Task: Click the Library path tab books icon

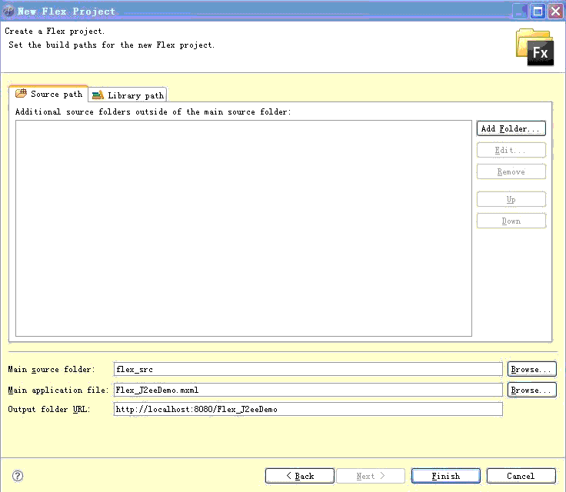Action: [98, 95]
